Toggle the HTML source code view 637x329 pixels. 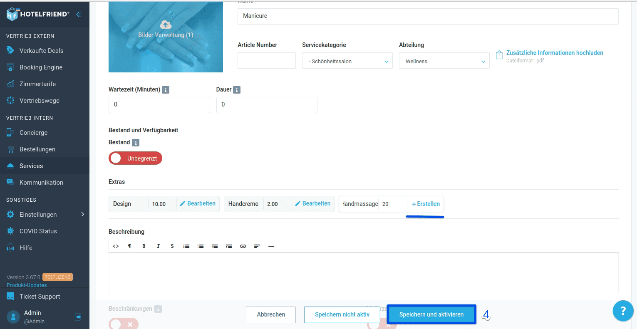[x=116, y=246]
